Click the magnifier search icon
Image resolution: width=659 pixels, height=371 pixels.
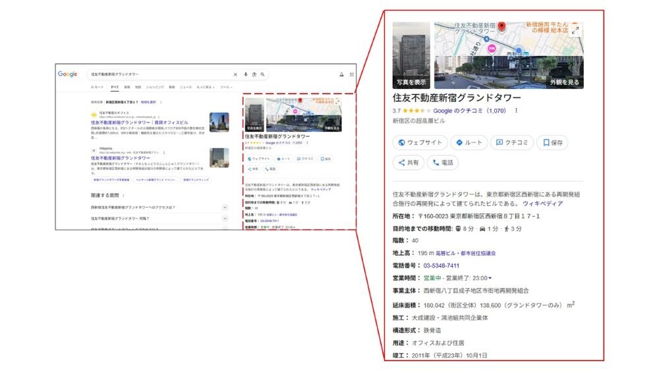click(x=262, y=74)
